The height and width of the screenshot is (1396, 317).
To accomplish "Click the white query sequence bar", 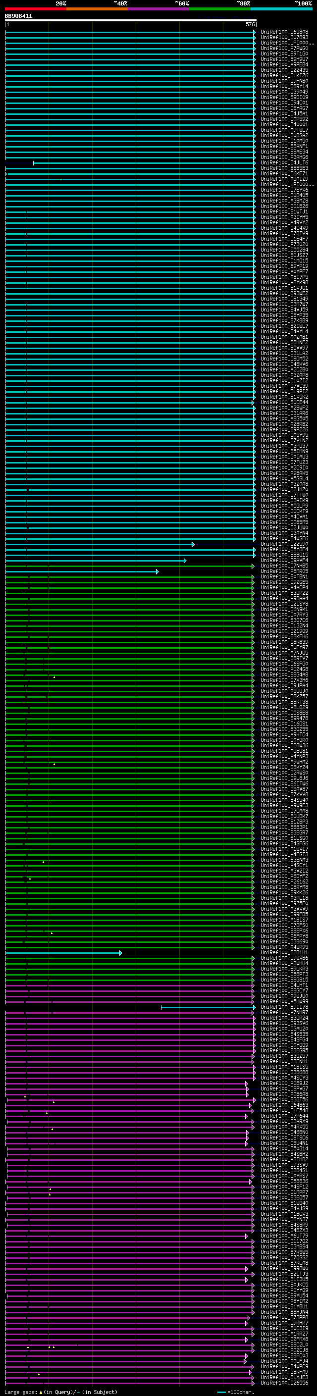I will tap(131, 21).
